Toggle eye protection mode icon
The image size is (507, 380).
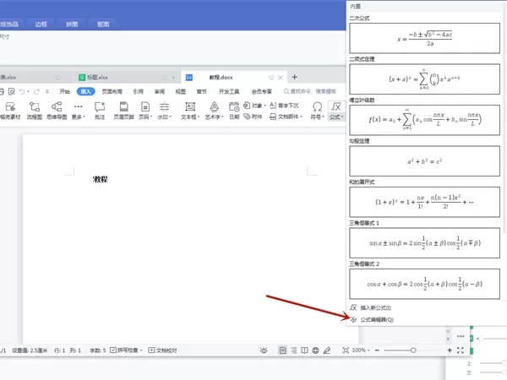click(x=264, y=350)
